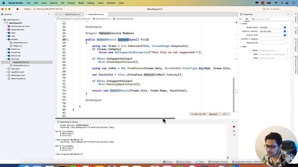Screen dimensions: 298x167
Task: Open the View menu
Action: click(x=44, y=3)
